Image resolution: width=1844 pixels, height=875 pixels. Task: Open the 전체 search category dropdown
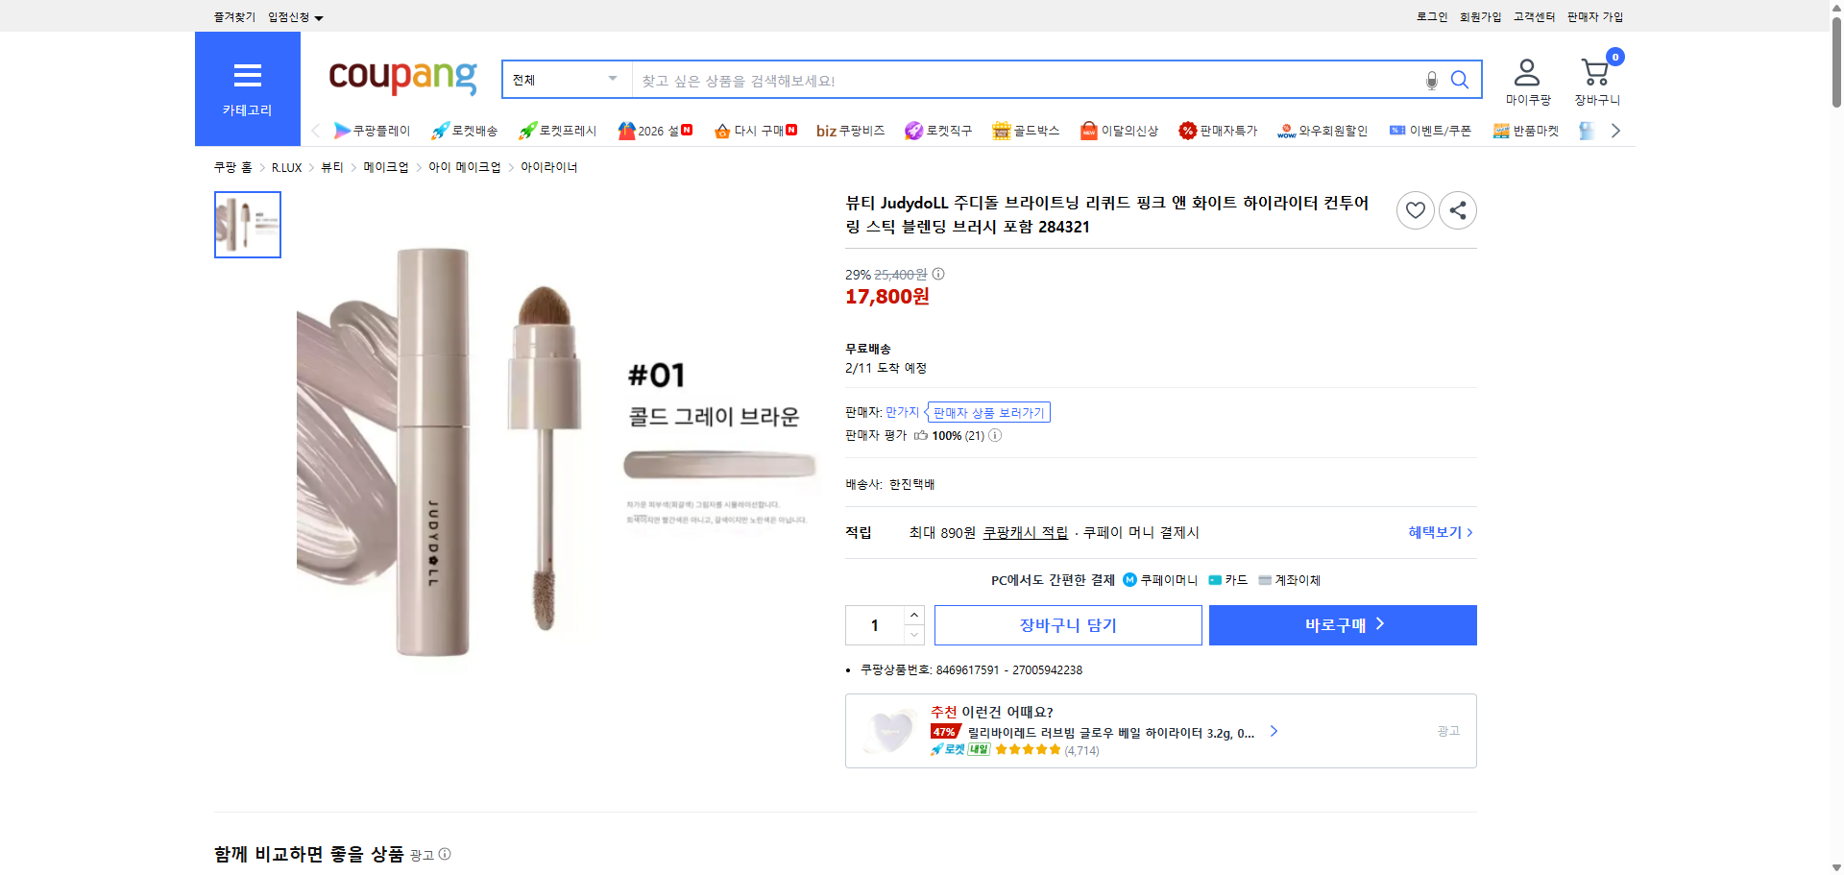click(x=565, y=80)
